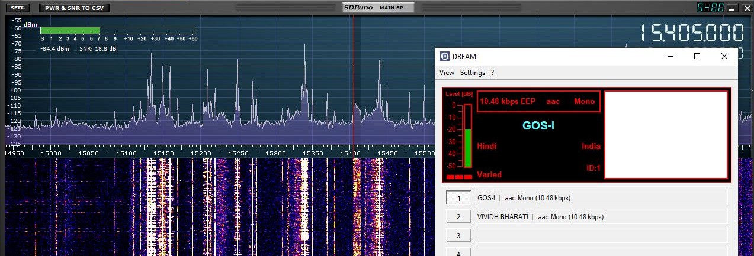The width and height of the screenshot is (754, 256).
Task: Click 15250 on the frequency scale
Action: pyautogui.click(x=238, y=154)
